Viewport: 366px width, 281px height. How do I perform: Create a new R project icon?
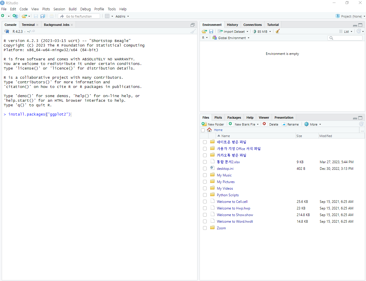tap(15, 16)
